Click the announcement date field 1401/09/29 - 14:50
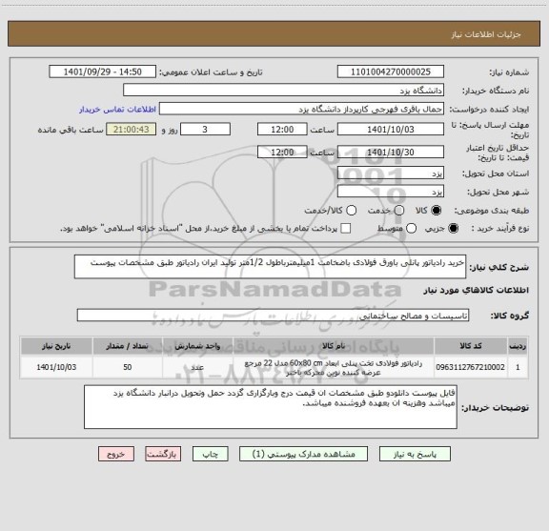The image size is (549, 531). click(x=103, y=71)
